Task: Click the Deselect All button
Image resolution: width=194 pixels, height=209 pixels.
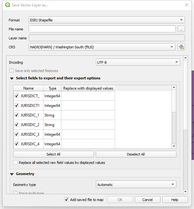Action: point(136,154)
